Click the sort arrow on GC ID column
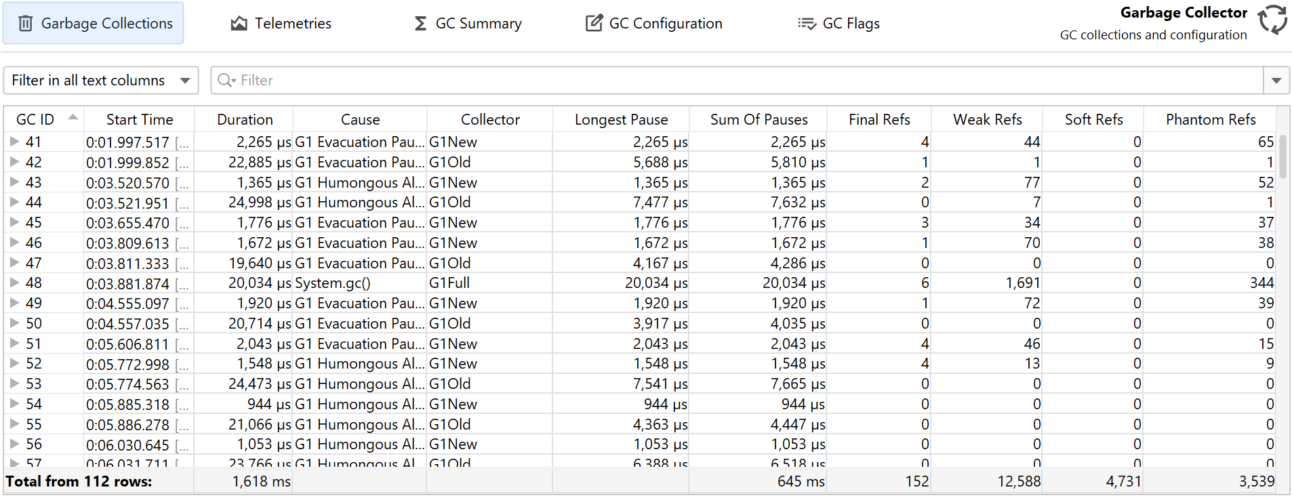 coord(73,118)
